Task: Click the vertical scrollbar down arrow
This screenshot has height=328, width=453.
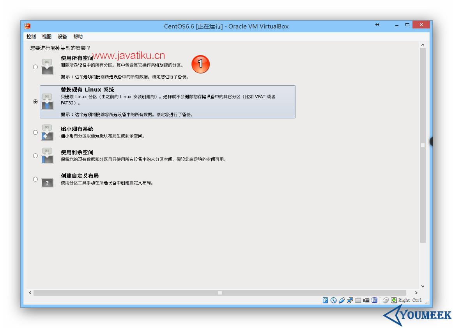Action: point(423,286)
